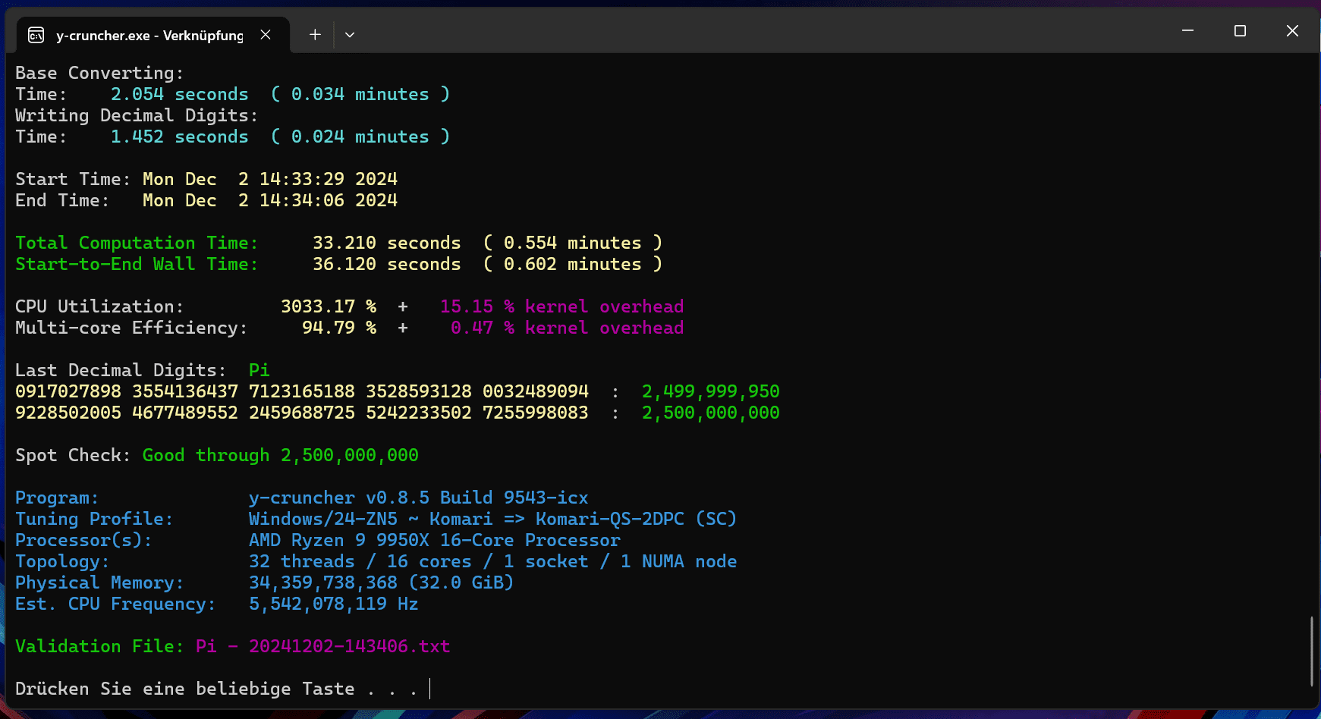Click the '2,500,000,000' digit position

tap(711, 413)
